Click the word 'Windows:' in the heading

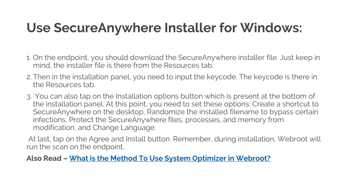(271, 28)
